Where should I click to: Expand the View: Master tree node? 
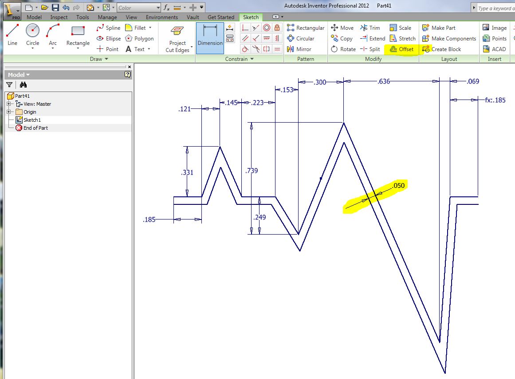point(8,104)
